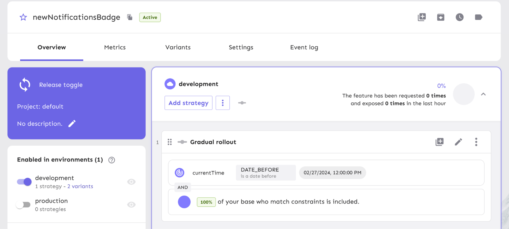Add a tag using the label icon
509x229 pixels.
point(478,17)
